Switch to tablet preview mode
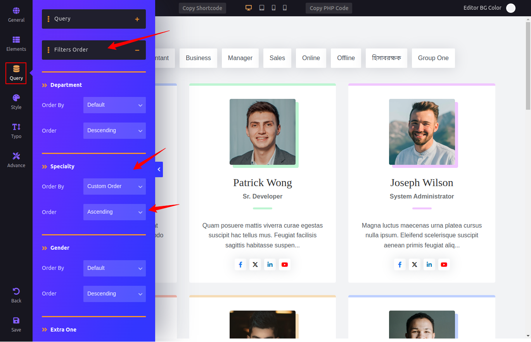Image resolution: width=531 pixels, height=342 pixels. [262, 8]
